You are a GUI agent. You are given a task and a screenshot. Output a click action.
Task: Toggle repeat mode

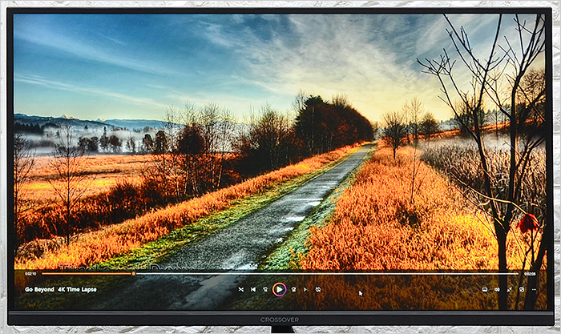318,289
